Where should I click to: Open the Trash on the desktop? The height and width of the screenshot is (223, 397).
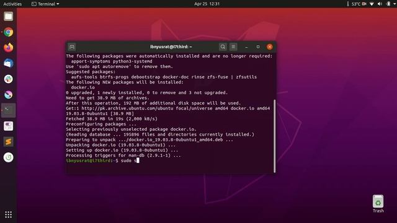tap(378, 204)
